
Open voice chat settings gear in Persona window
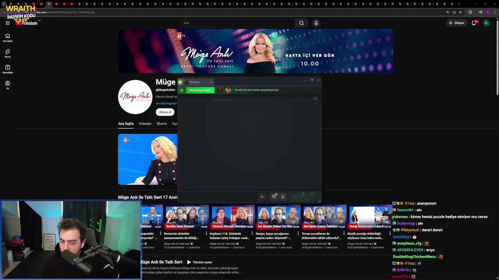click(x=181, y=90)
